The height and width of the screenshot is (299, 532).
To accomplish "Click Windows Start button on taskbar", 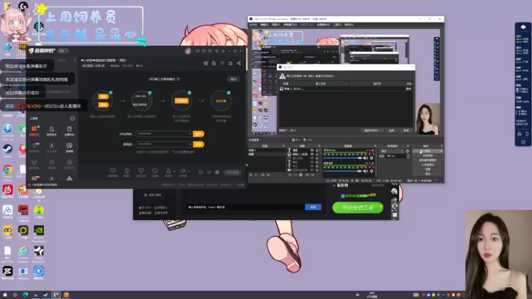I will [x=5, y=295].
